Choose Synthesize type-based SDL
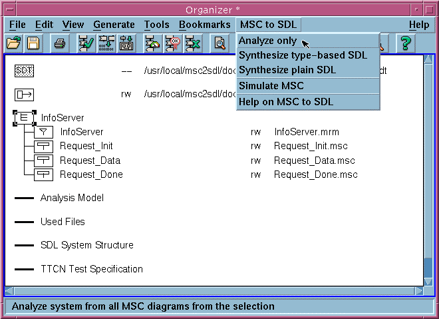The width and height of the screenshot is (439, 319). pos(308,55)
